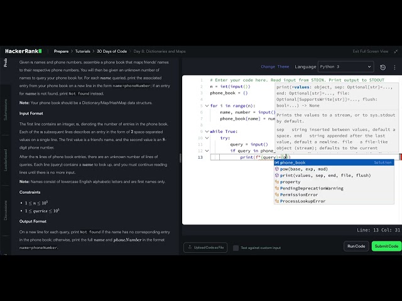Click the Submit Code button
The width and height of the screenshot is (402, 301).
[386, 246]
